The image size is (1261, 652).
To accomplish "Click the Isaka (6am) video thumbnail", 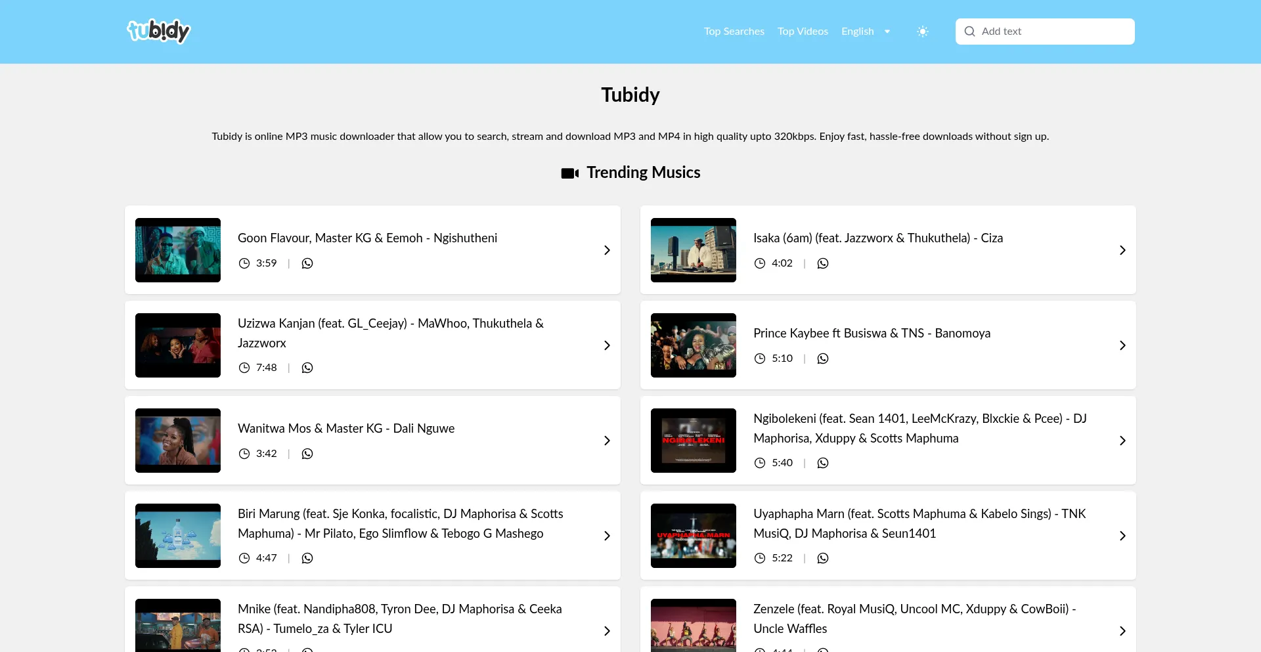I will 693,250.
